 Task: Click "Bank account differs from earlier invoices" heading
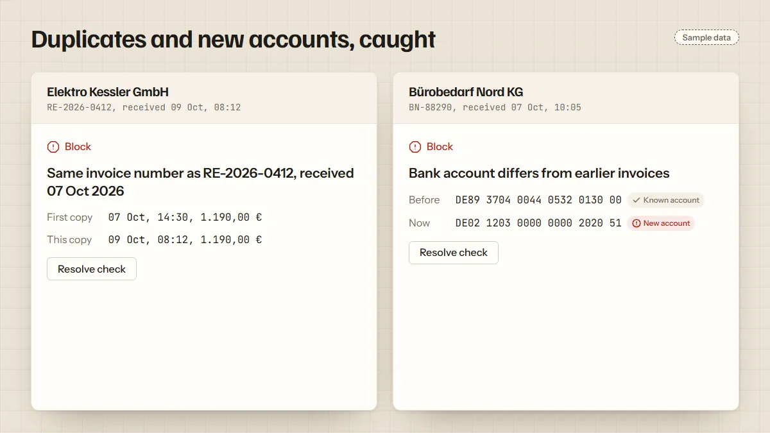tap(539, 173)
